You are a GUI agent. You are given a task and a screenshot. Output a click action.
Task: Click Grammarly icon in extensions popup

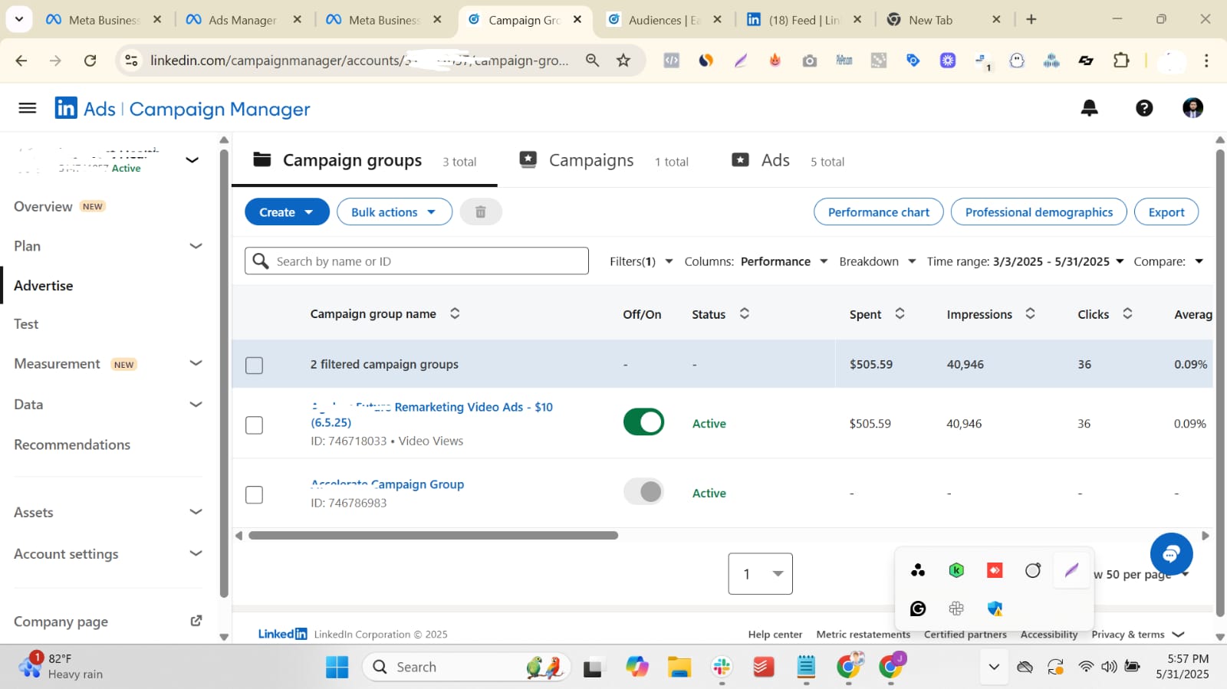[x=918, y=609]
